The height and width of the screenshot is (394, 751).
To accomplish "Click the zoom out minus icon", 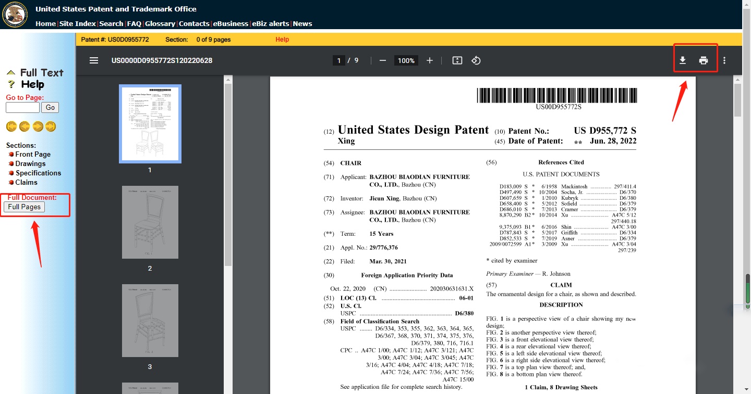I will [383, 60].
